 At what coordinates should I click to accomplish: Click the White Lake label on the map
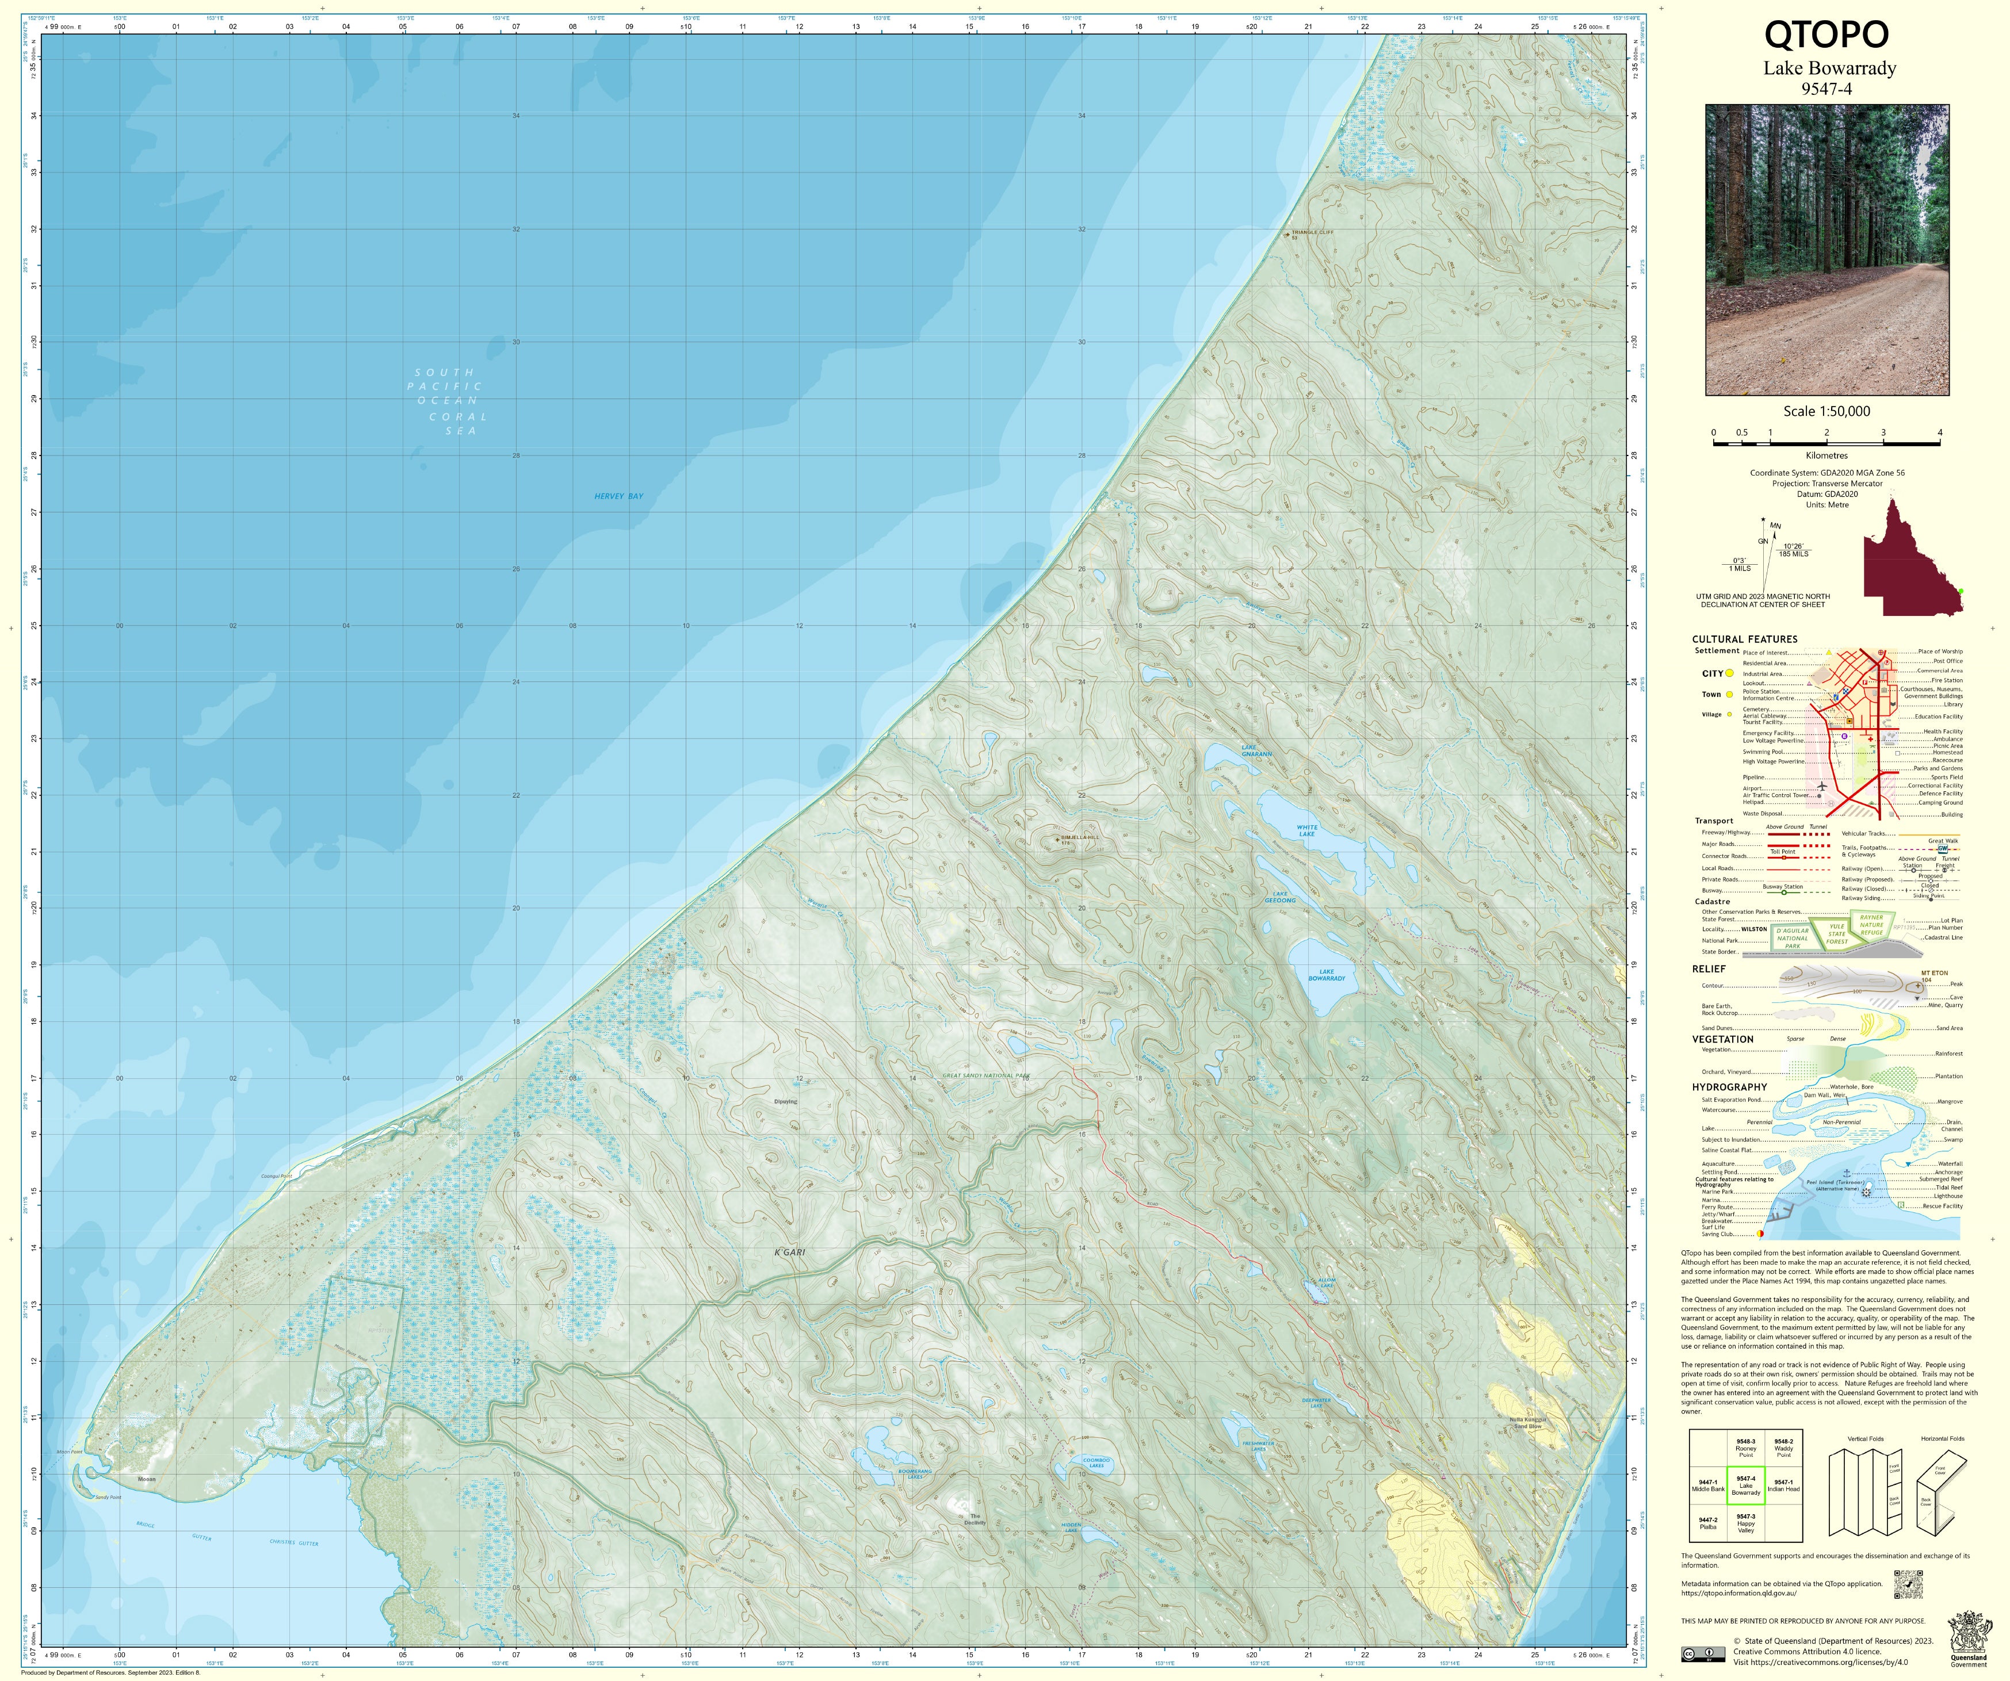point(1306,830)
